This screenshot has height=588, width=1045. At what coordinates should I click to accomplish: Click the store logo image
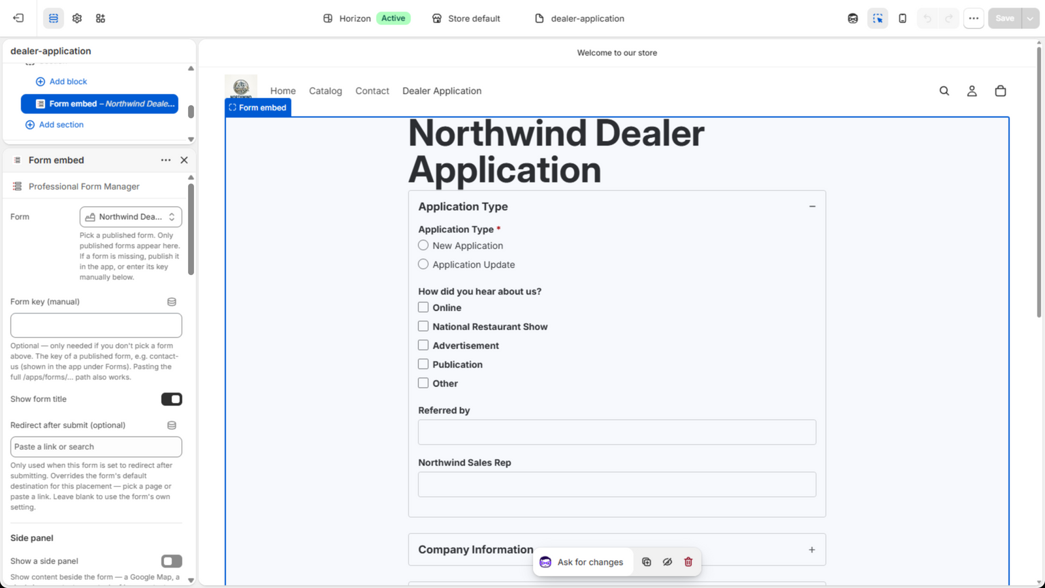tap(241, 87)
